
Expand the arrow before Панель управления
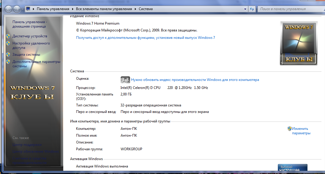pyautogui.click(x=33, y=9)
